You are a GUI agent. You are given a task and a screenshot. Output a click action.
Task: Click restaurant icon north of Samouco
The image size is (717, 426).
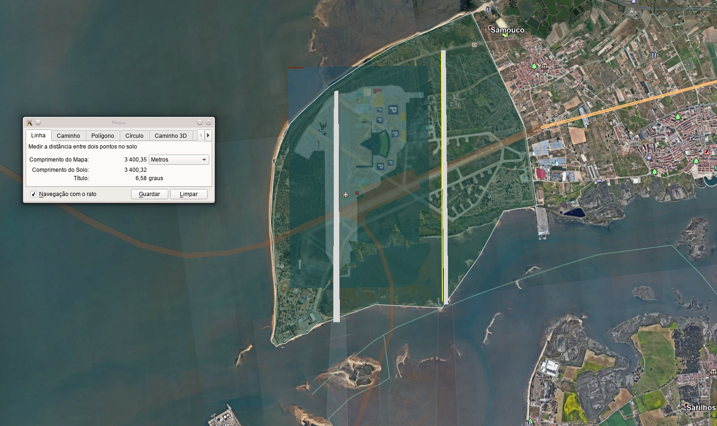[x=489, y=10]
